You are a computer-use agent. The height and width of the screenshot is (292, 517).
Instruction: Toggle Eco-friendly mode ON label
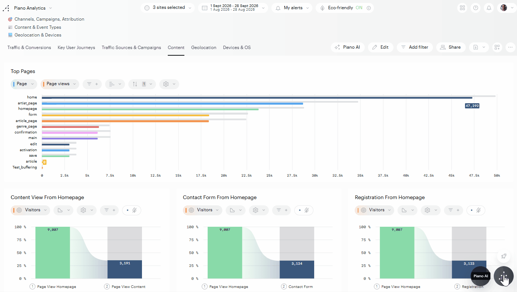pos(359,8)
